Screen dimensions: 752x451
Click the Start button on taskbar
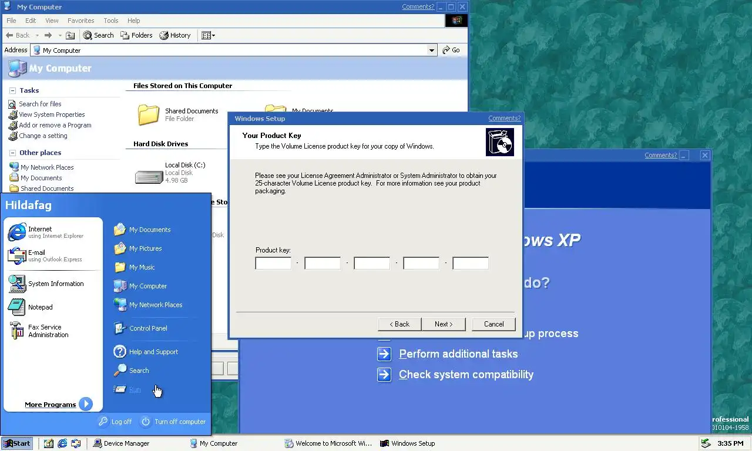click(x=17, y=443)
